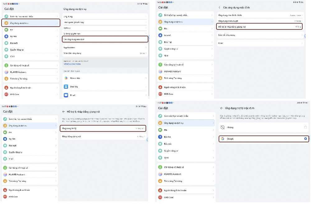Open the Nhập bằng giọng nói row
This screenshot has width=311, height=204.
pyautogui.click(x=104, y=136)
